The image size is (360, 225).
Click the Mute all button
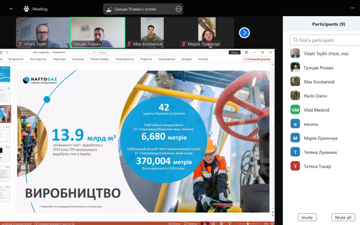tap(343, 217)
